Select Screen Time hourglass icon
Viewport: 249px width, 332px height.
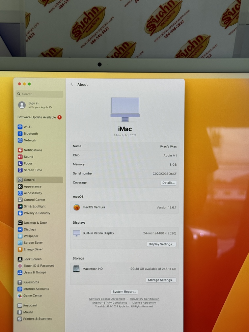20,170
